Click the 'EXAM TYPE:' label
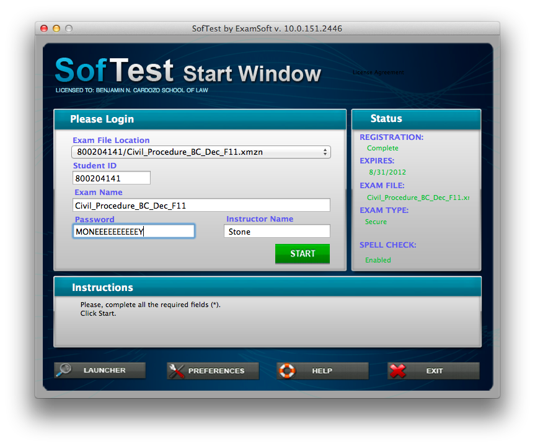The width and height of the screenshot is (535, 447). coord(384,210)
